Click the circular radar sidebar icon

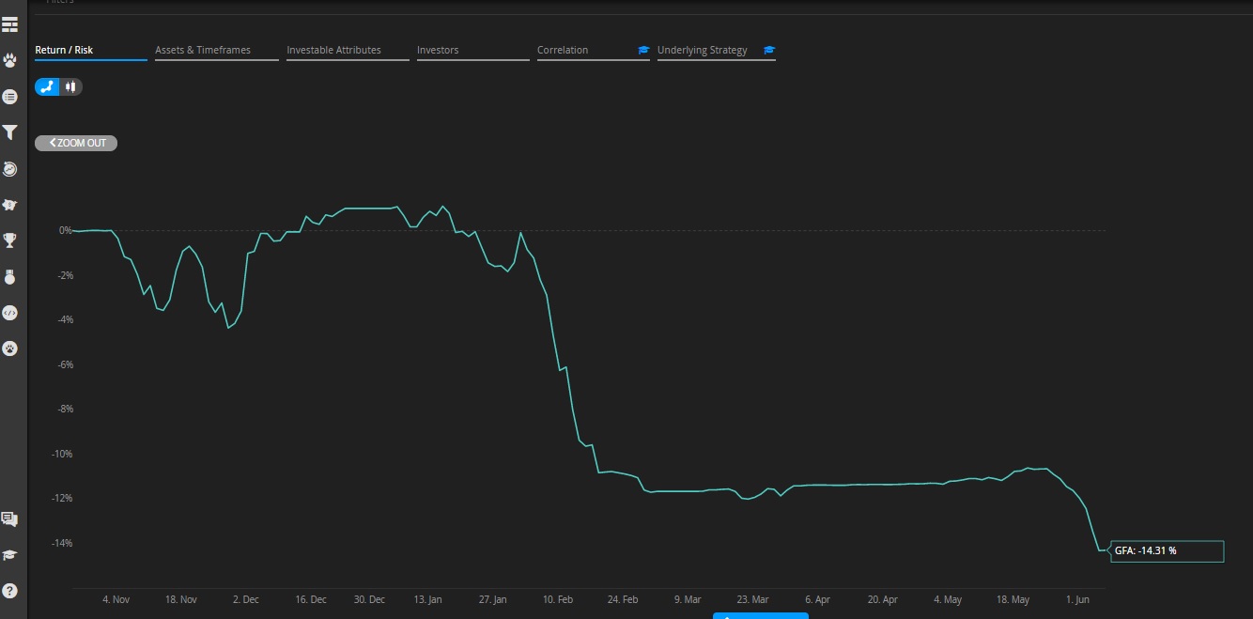point(10,169)
